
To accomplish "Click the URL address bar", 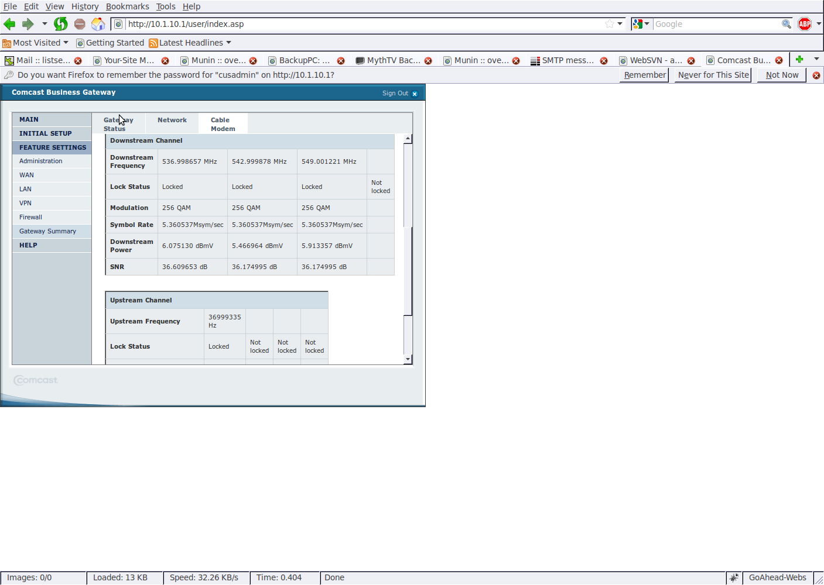I will tap(363, 24).
